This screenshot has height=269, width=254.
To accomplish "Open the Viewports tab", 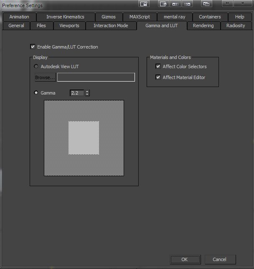I will pyautogui.click(x=69, y=26).
